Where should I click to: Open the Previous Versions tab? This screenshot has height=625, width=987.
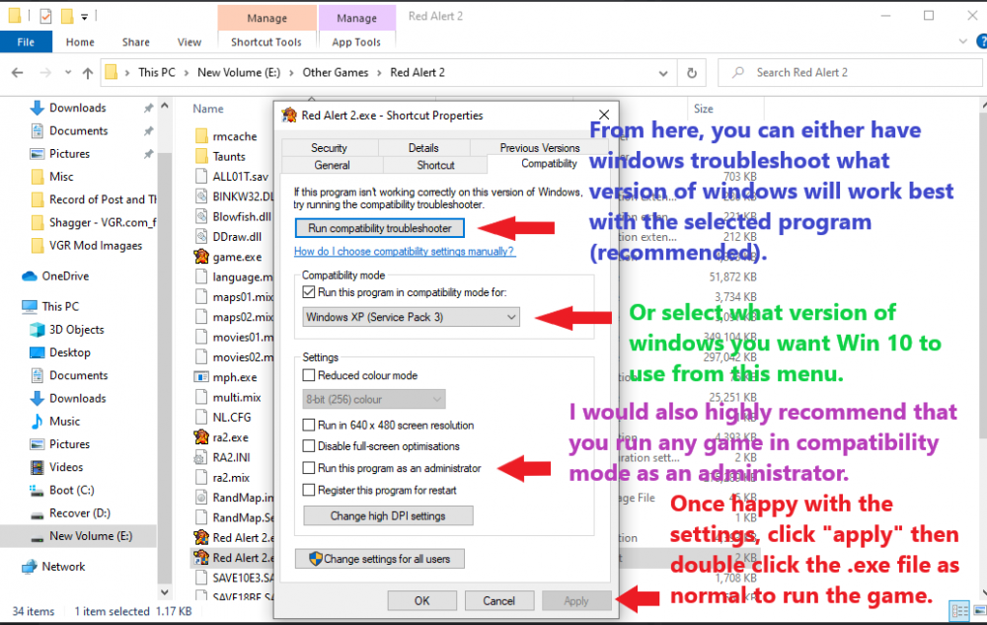(540, 148)
